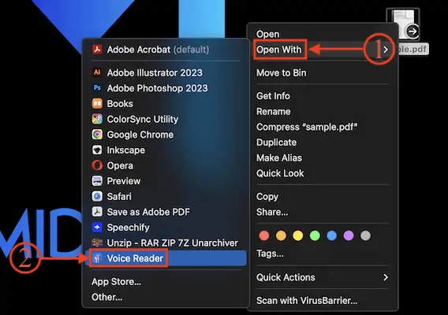This screenshot has height=315, width=448.
Task: Expand the Quick Actions submenu chevron
Action: 386,277
